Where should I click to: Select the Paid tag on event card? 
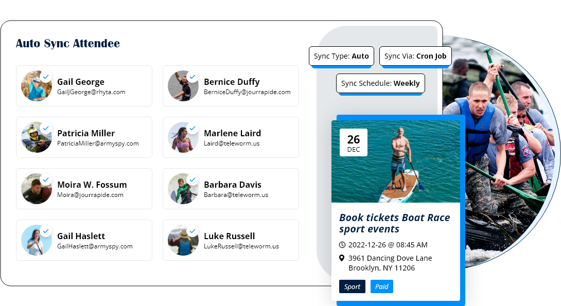coord(381,286)
